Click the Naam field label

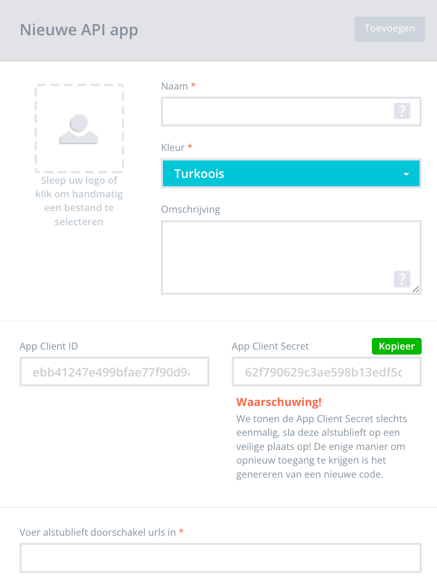175,86
